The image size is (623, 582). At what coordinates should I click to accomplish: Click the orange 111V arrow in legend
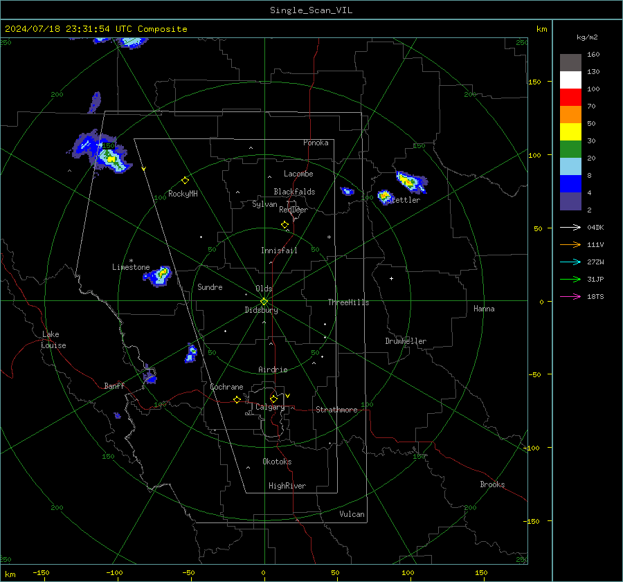[x=570, y=245]
